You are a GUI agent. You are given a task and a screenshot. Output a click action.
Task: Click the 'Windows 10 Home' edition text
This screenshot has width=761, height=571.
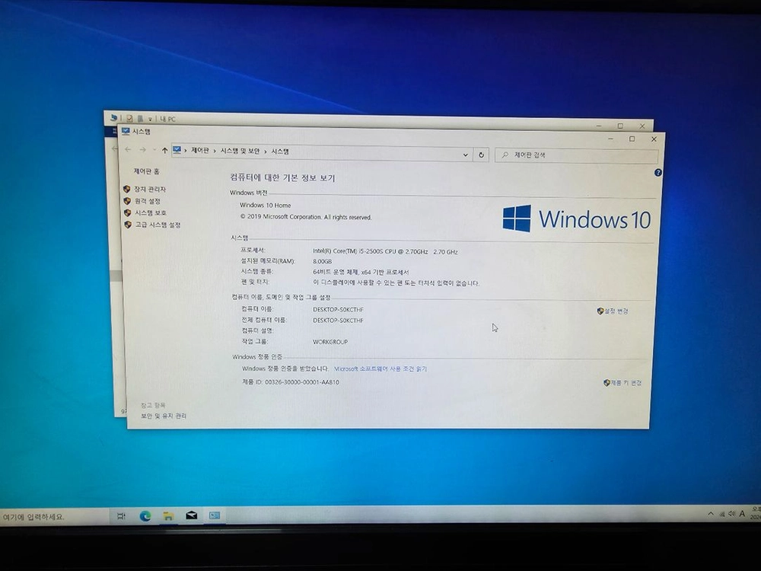click(265, 206)
